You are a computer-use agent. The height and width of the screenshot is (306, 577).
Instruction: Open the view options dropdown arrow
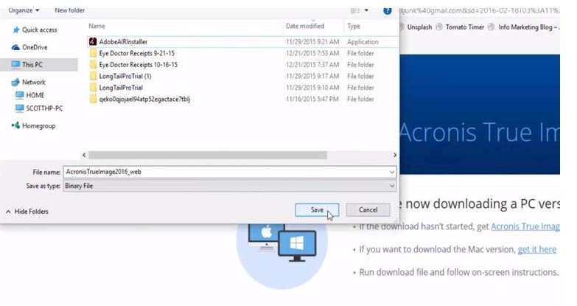[366, 10]
